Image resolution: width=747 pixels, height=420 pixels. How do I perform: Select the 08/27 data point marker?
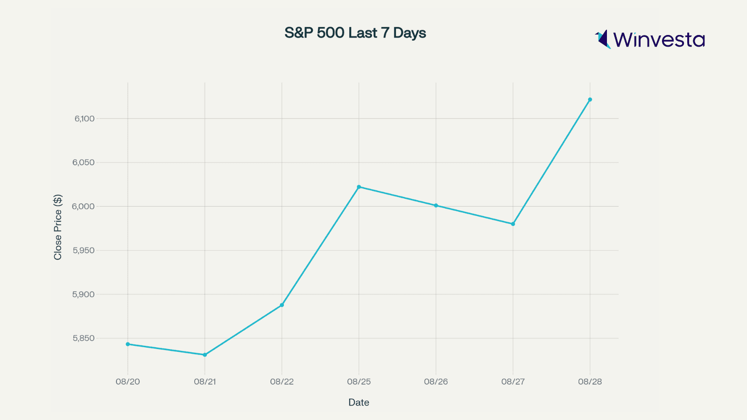(x=513, y=224)
